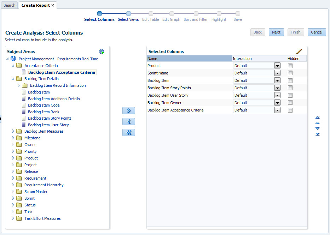Go to the Select Views step

tap(128, 19)
